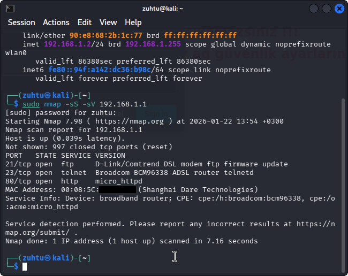Click 'Broadcom BCM96338 ADSL router telnetd' text
Screen dimensions: 348x276
pos(175,172)
